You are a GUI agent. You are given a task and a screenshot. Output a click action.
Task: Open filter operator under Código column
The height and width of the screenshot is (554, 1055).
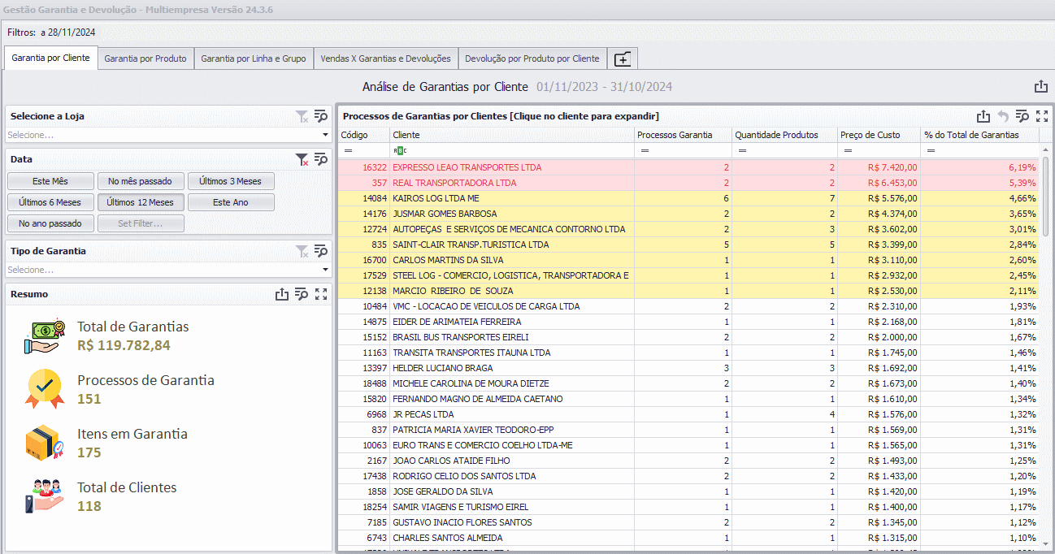tap(348, 151)
